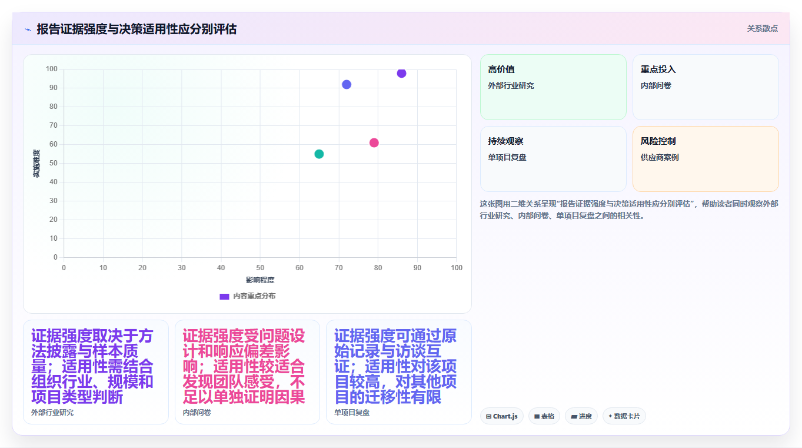
Task: Click the report title 报告证据强度与决策适用性应分别评估
Action: pyautogui.click(x=137, y=29)
